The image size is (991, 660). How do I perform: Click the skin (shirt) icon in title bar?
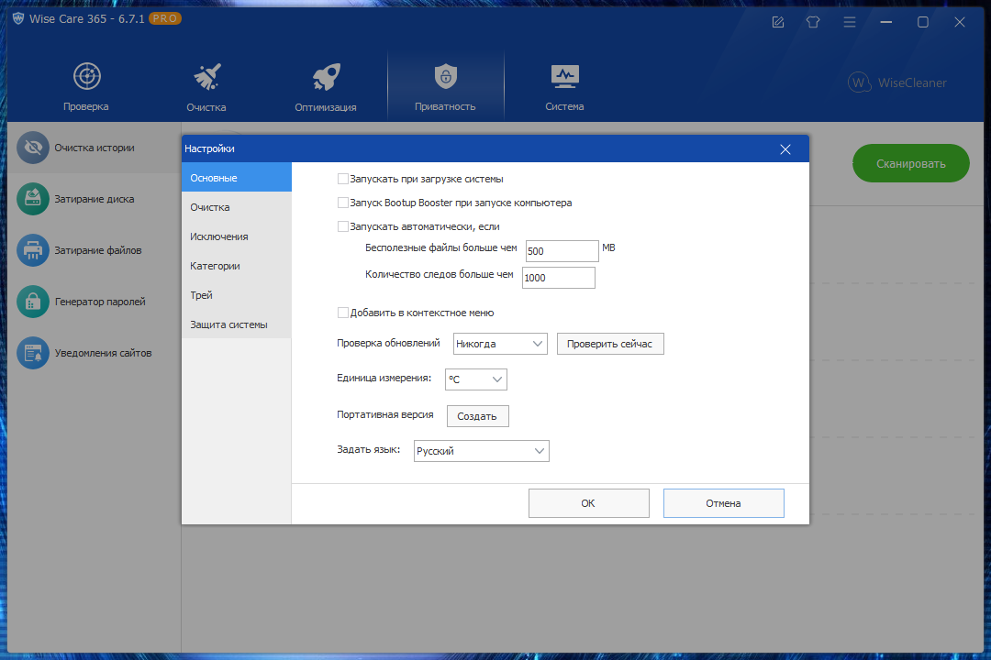[812, 22]
